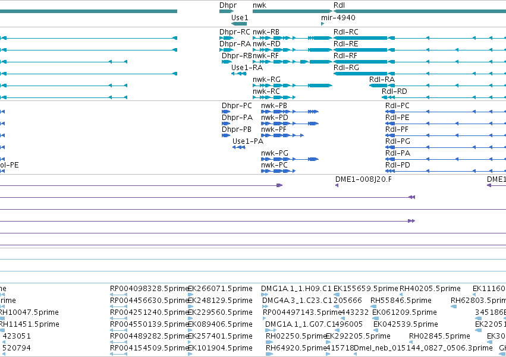Select transcript label Dhpr-RC
The image size is (506, 357).
pyautogui.click(x=235, y=32)
